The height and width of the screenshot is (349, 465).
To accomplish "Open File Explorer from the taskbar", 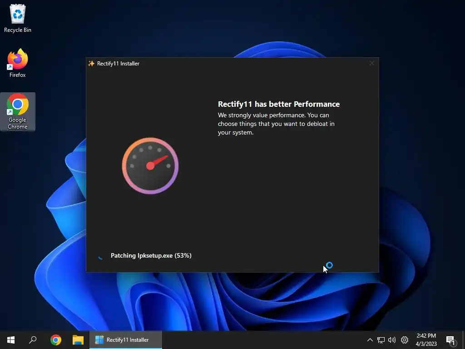I will pos(78,340).
